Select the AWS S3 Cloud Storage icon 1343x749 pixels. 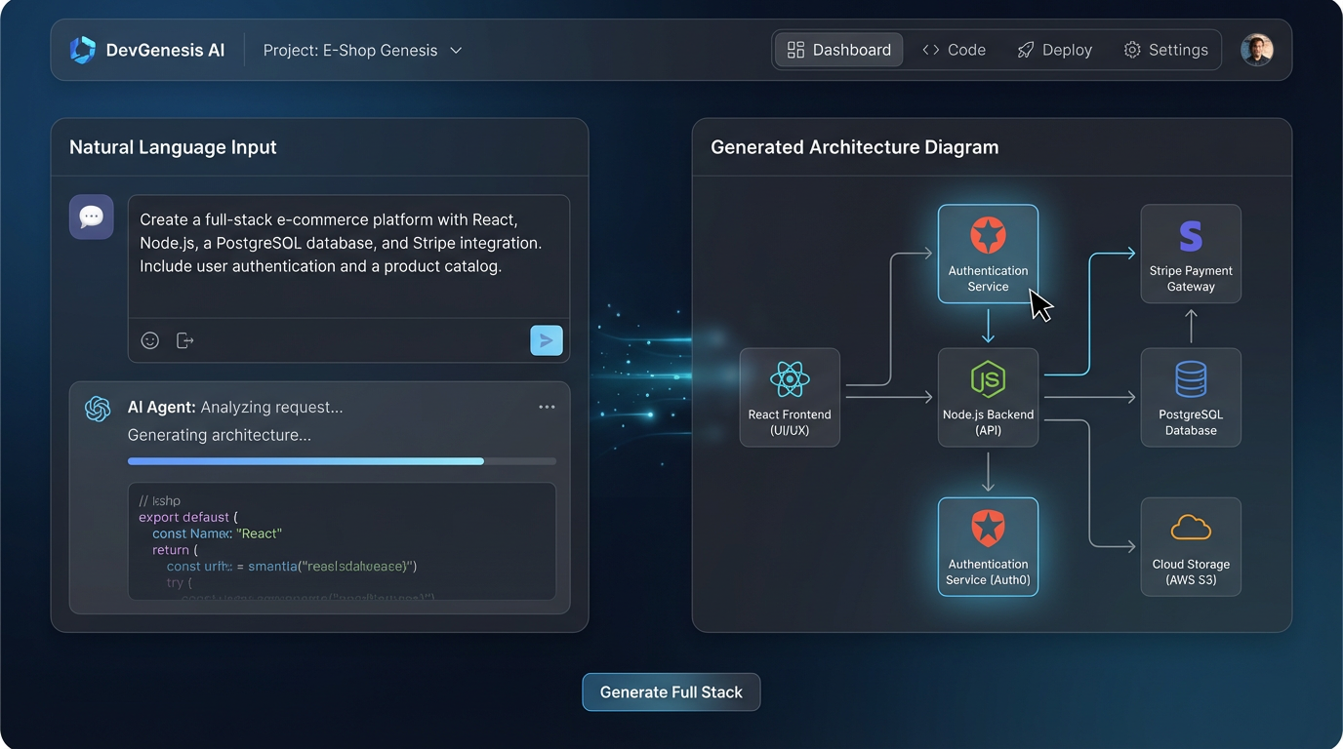point(1191,527)
